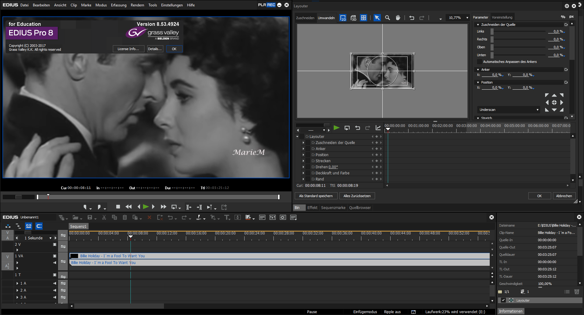The height and width of the screenshot is (315, 584).
Task: Mute audio of 1 VA track
Action: (55, 263)
